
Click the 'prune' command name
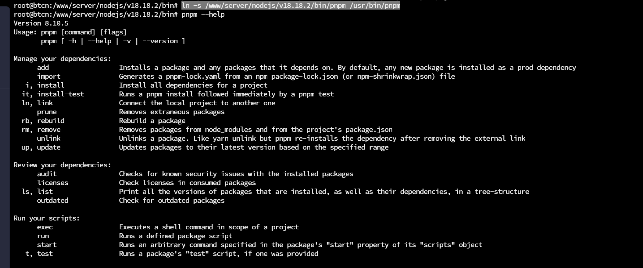click(47, 112)
